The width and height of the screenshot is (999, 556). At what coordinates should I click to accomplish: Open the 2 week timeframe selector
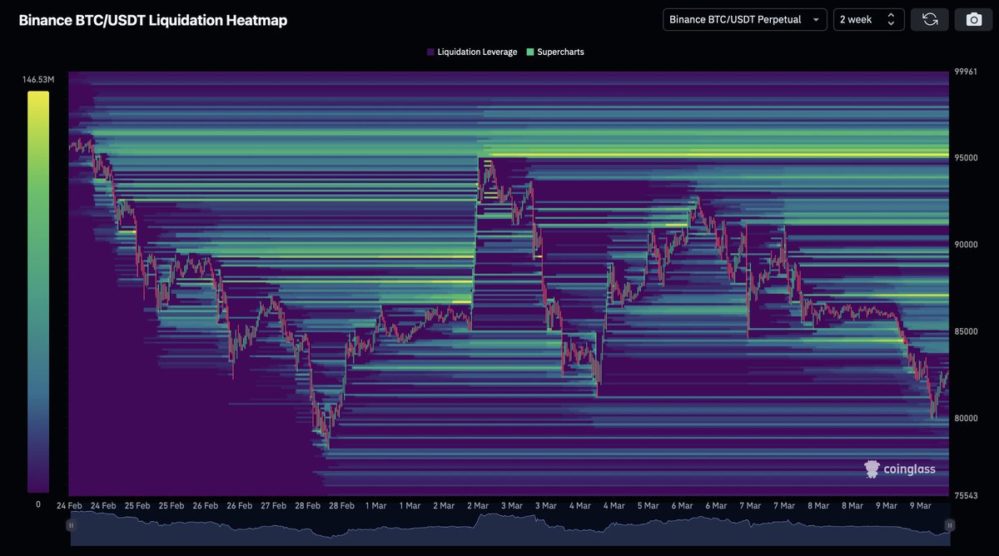tap(868, 19)
